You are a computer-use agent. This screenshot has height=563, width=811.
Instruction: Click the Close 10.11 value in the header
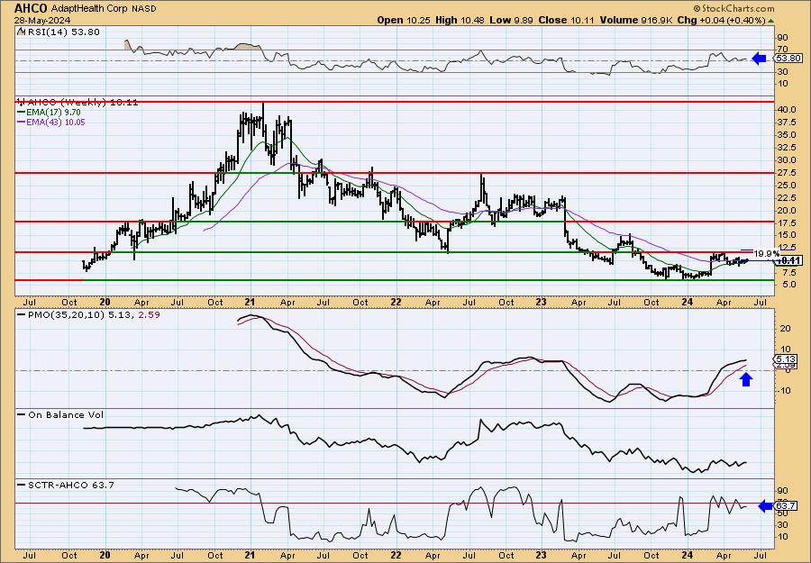click(x=566, y=20)
